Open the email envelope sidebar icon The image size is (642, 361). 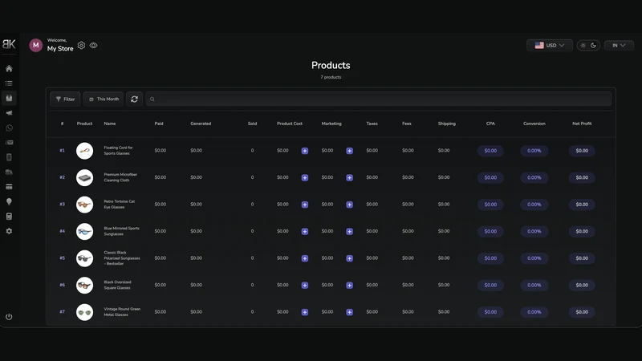[9, 143]
